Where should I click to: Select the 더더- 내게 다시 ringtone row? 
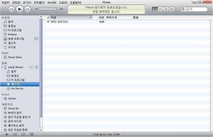pyautogui.click(x=127, y=22)
